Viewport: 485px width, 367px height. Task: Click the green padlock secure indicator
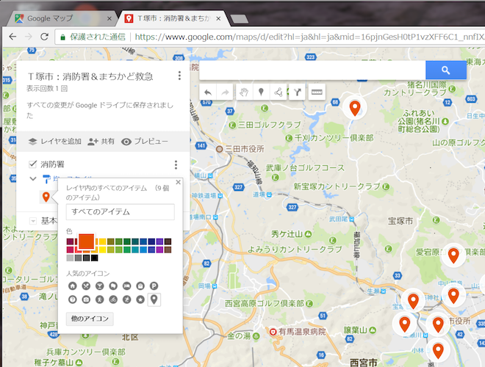click(x=62, y=37)
